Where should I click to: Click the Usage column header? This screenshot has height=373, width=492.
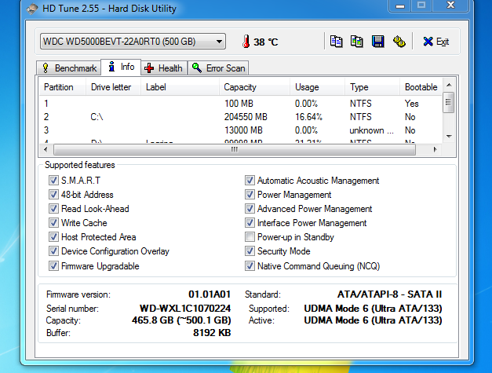317,87
